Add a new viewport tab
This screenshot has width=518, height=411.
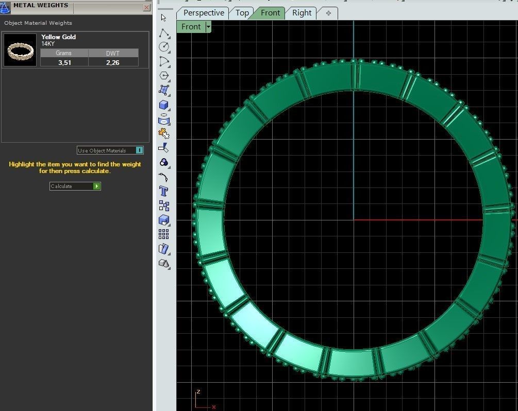[x=328, y=13]
